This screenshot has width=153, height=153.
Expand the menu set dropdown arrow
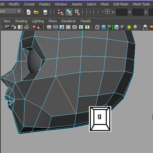[19, 11]
